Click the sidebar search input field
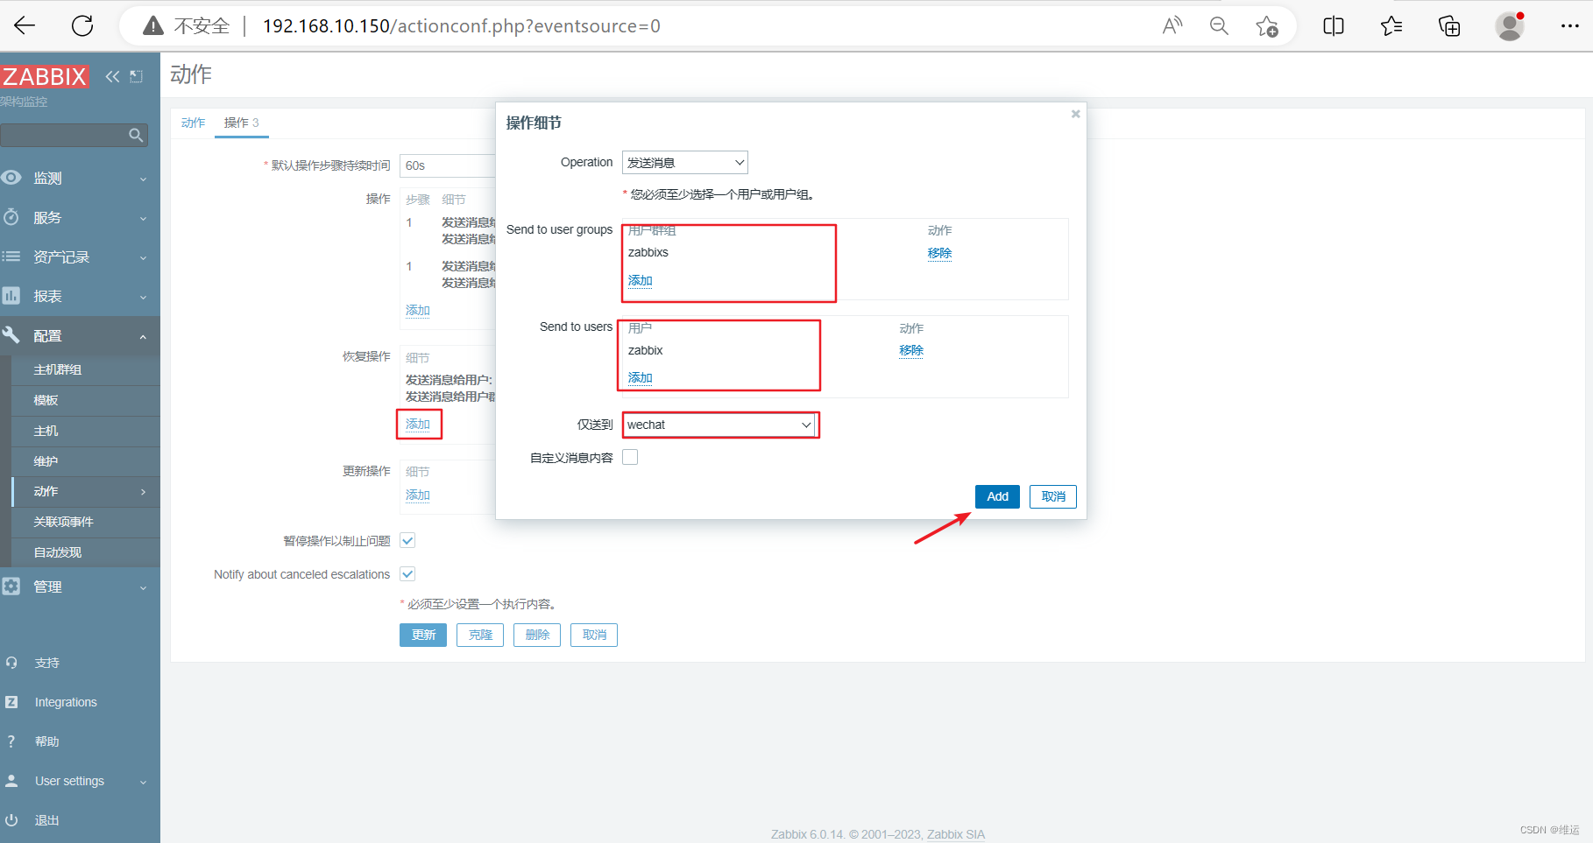 click(64, 135)
